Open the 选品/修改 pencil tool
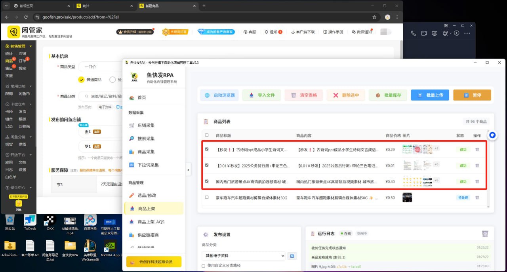This screenshot has height=272, width=507. point(145,195)
